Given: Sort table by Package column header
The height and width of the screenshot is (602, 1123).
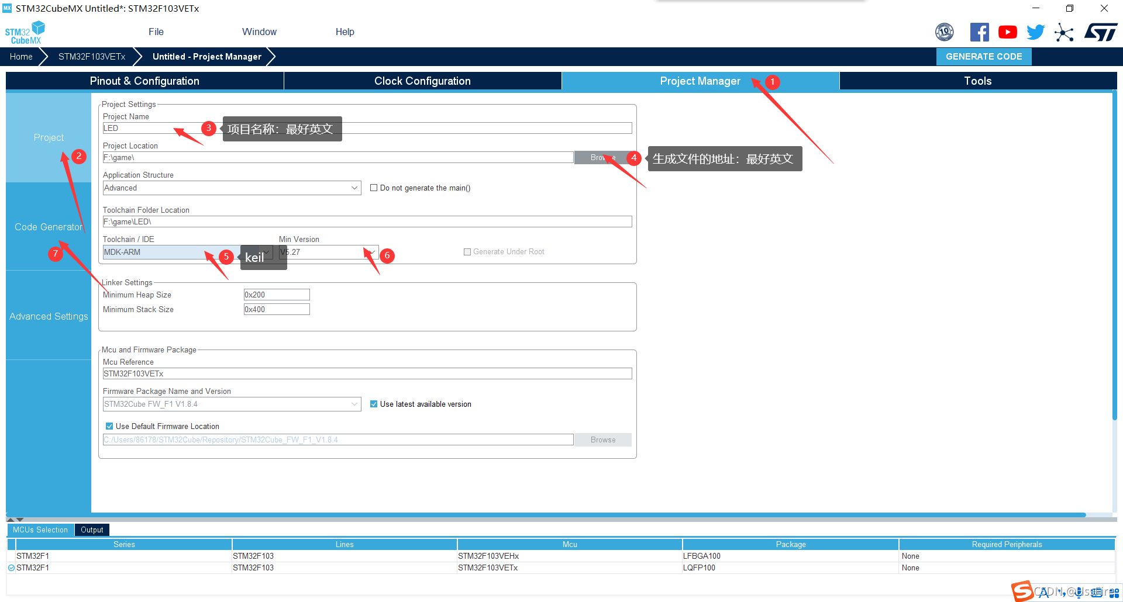Looking at the screenshot, I should click(x=791, y=544).
